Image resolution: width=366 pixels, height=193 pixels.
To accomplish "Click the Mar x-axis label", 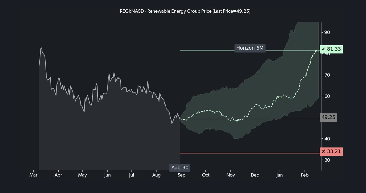I will (x=33, y=175).
